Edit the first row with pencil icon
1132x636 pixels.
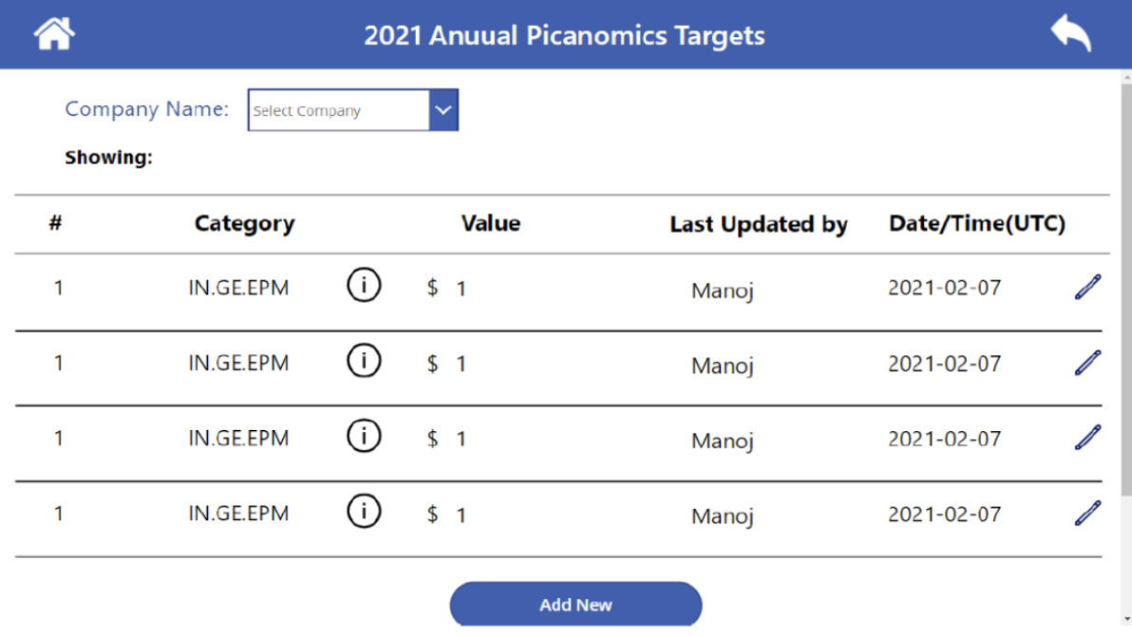pos(1087,287)
